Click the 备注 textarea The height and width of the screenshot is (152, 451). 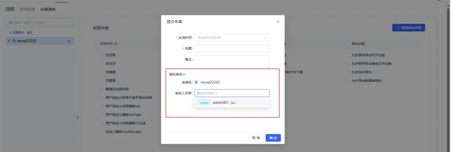[232, 62]
